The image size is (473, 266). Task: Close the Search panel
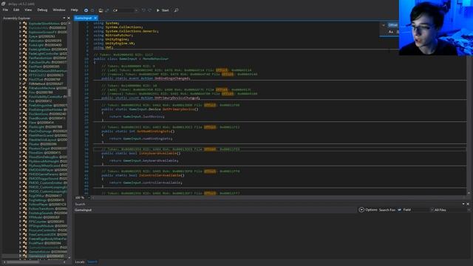point(468,204)
